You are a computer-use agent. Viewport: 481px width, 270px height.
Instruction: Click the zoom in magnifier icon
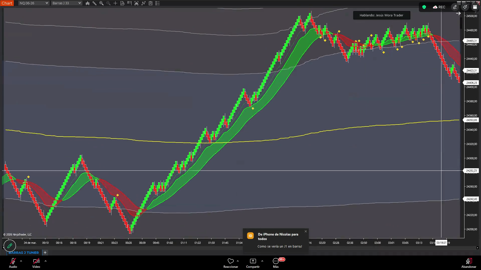pos(101,3)
